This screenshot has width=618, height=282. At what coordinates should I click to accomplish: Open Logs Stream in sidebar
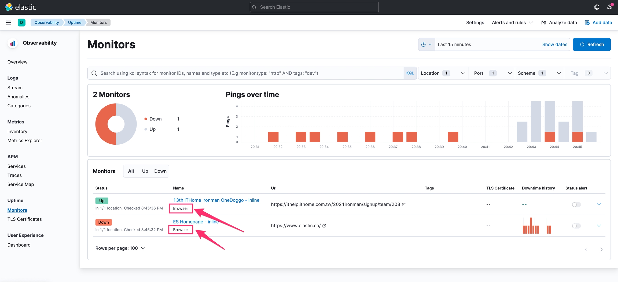15,88
